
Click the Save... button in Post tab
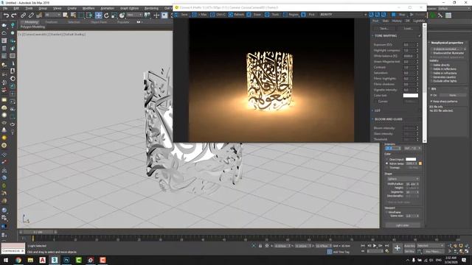pyautogui.click(x=384, y=29)
